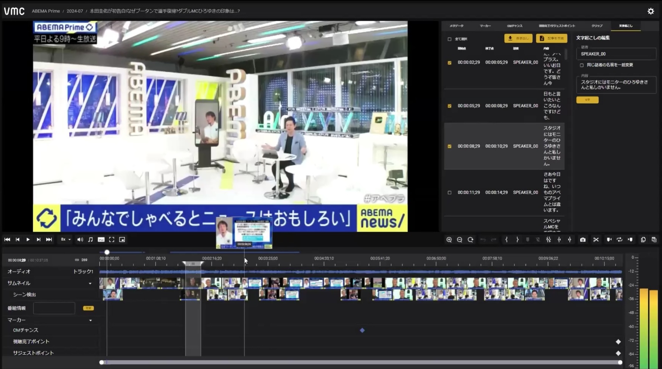The height and width of the screenshot is (369, 662).
Task: Click the yellow button below the 内容 text box
Action: (587, 100)
